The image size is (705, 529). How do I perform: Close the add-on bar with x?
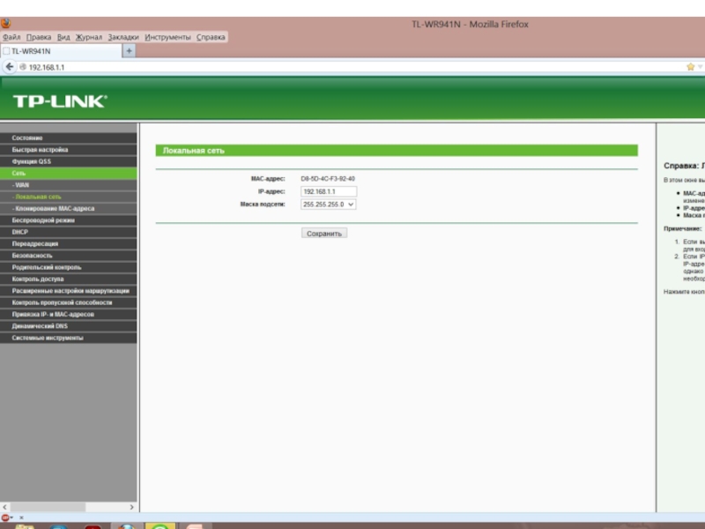click(x=21, y=518)
